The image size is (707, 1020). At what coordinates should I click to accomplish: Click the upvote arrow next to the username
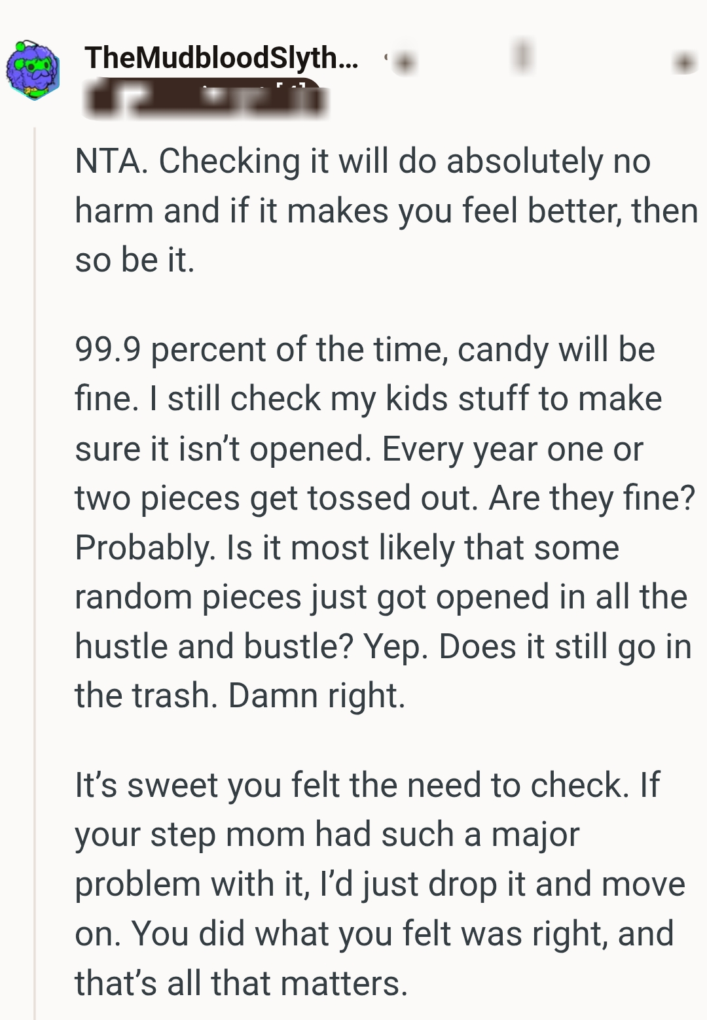tap(405, 62)
